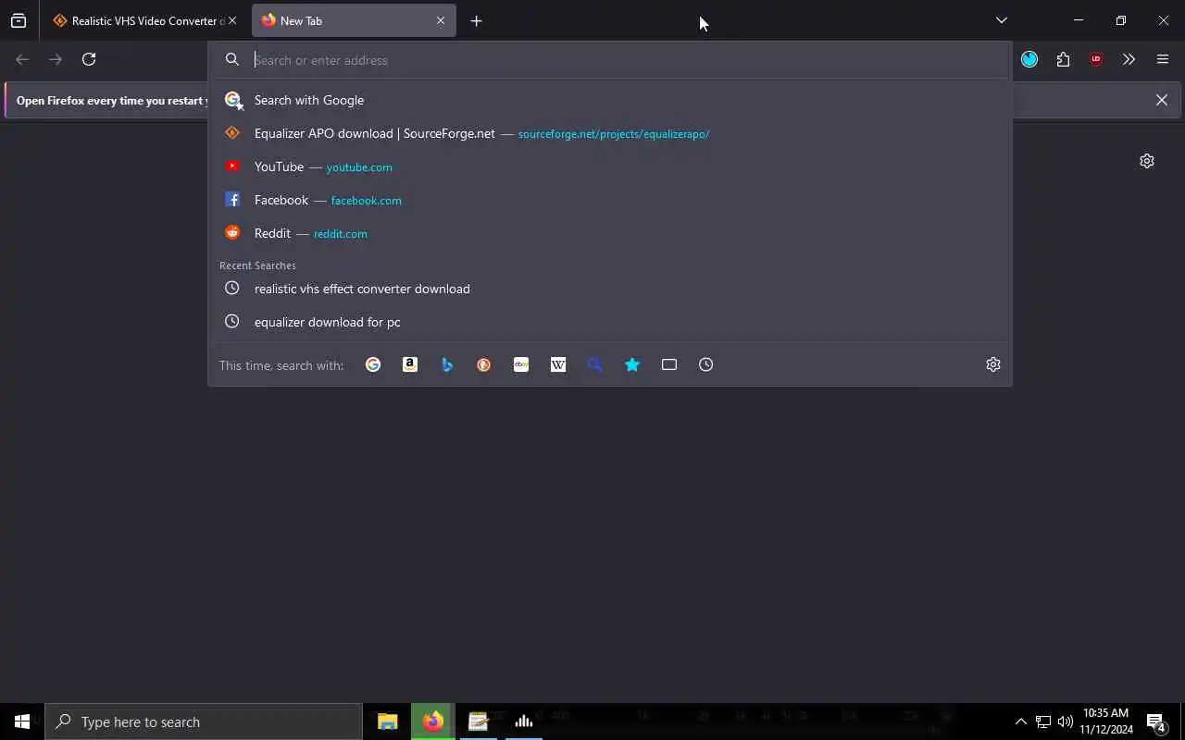Click the Open Firefox every time notification text
The height and width of the screenshot is (740, 1185).
tap(112, 101)
